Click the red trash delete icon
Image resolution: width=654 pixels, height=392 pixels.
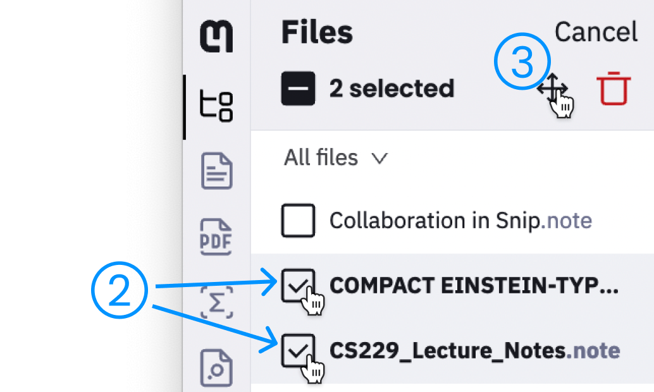613,89
